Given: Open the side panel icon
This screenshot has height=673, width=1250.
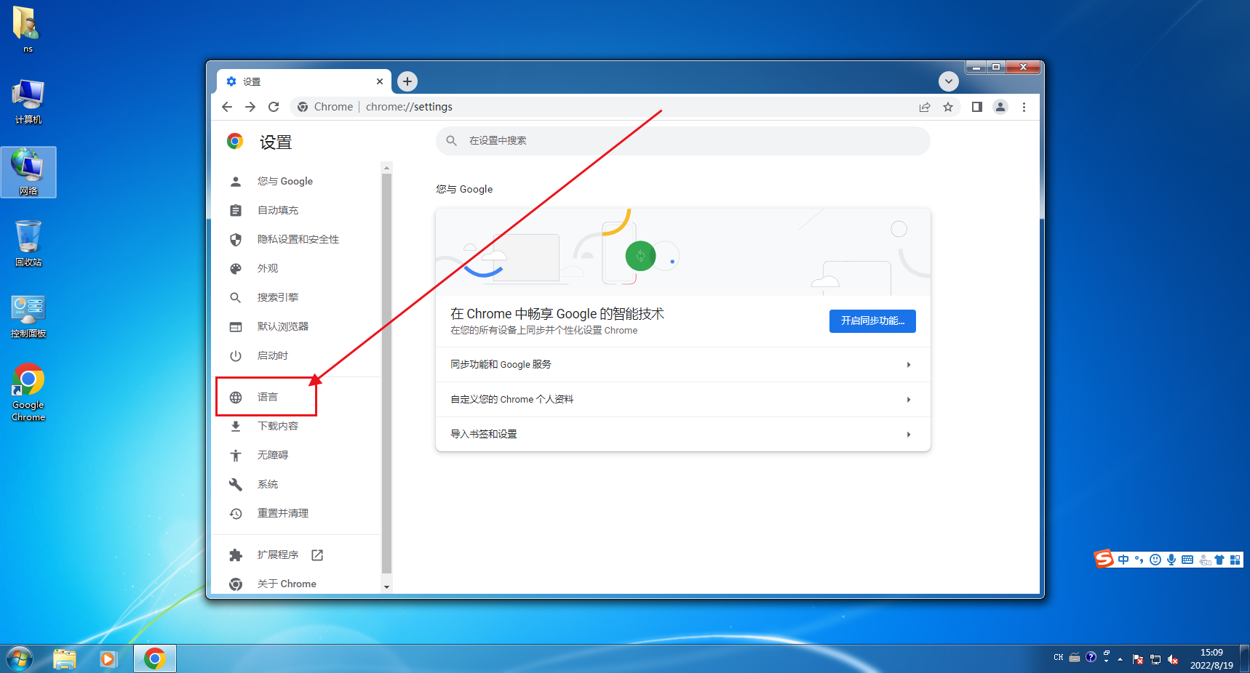Looking at the screenshot, I should 977,107.
